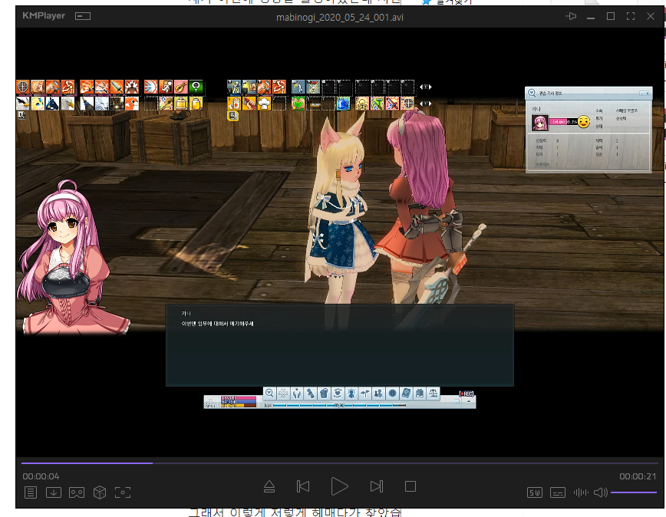Click the green heart skill icon

click(x=298, y=104)
